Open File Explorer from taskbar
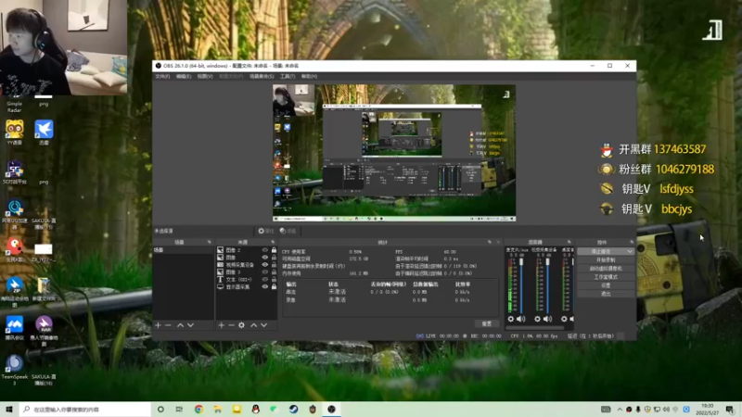 pyautogui.click(x=218, y=409)
